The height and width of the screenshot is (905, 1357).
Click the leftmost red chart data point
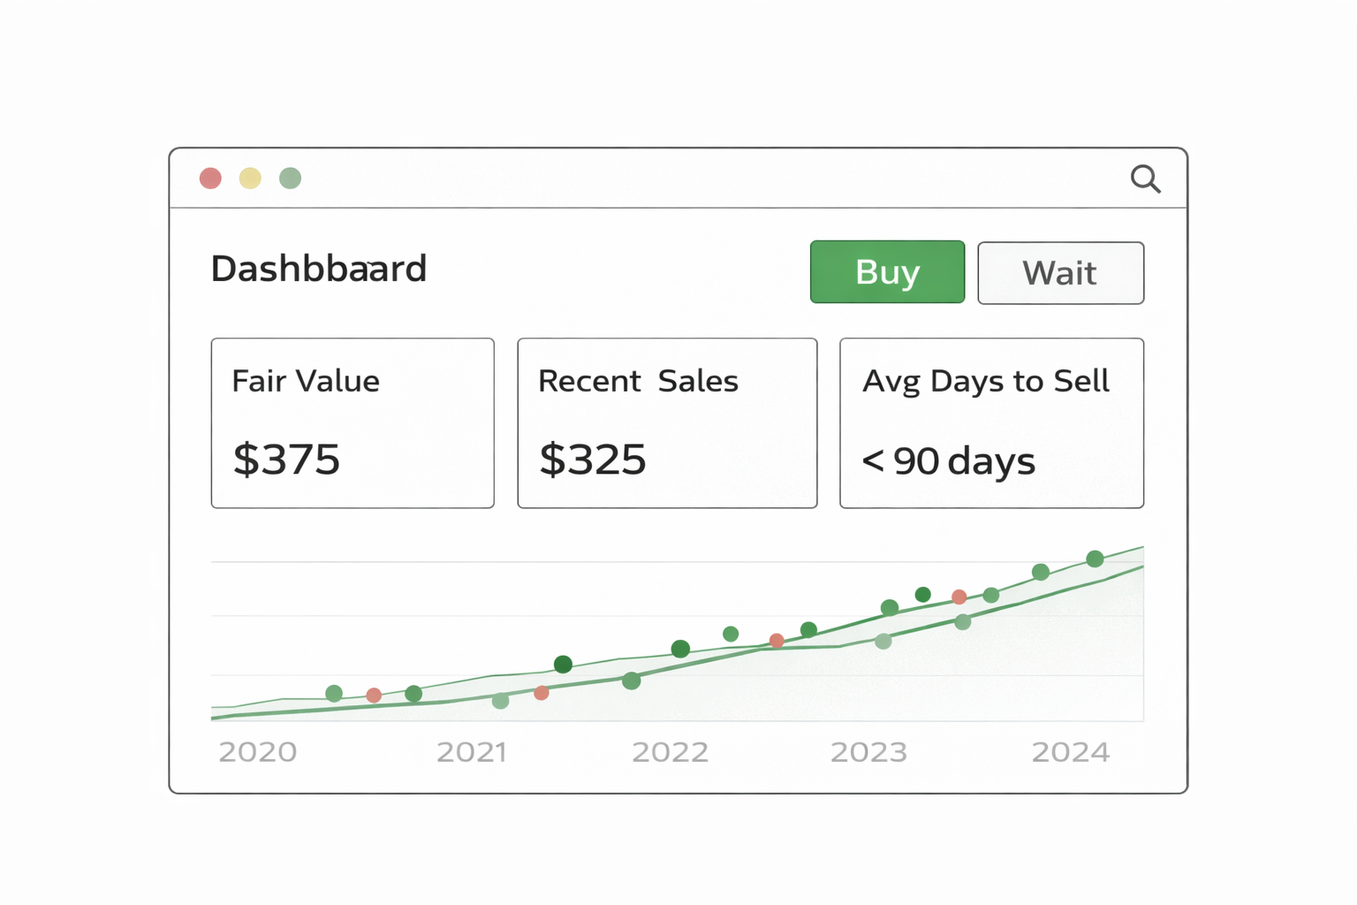coord(374,696)
